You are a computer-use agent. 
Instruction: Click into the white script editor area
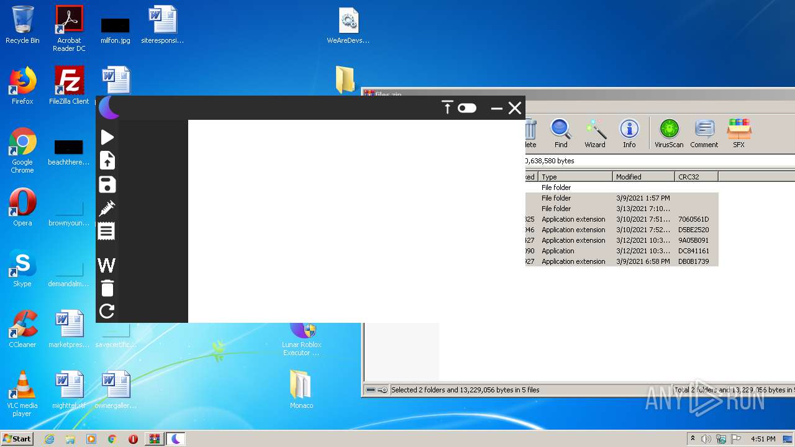click(357, 221)
